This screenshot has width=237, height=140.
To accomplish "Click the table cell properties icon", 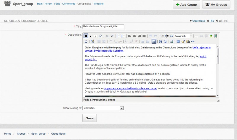I will [104, 42].
